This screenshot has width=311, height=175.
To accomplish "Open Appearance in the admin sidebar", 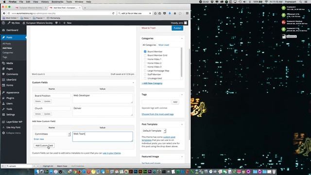I will coord(13,92).
